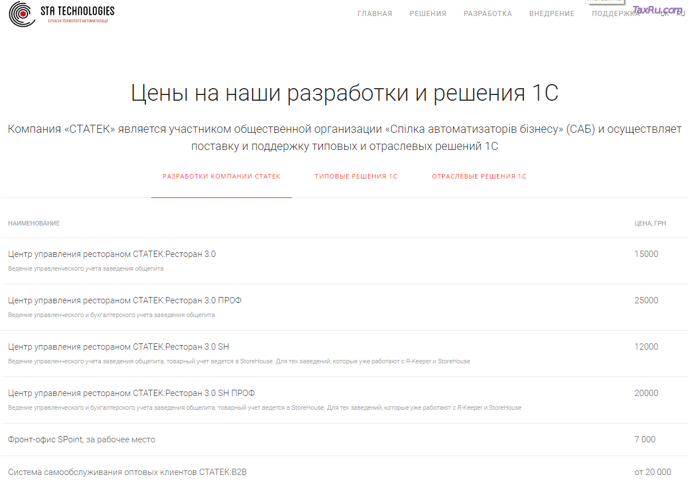690x487 pixels.
Task: Open the Главная menu item
Action: tap(374, 14)
